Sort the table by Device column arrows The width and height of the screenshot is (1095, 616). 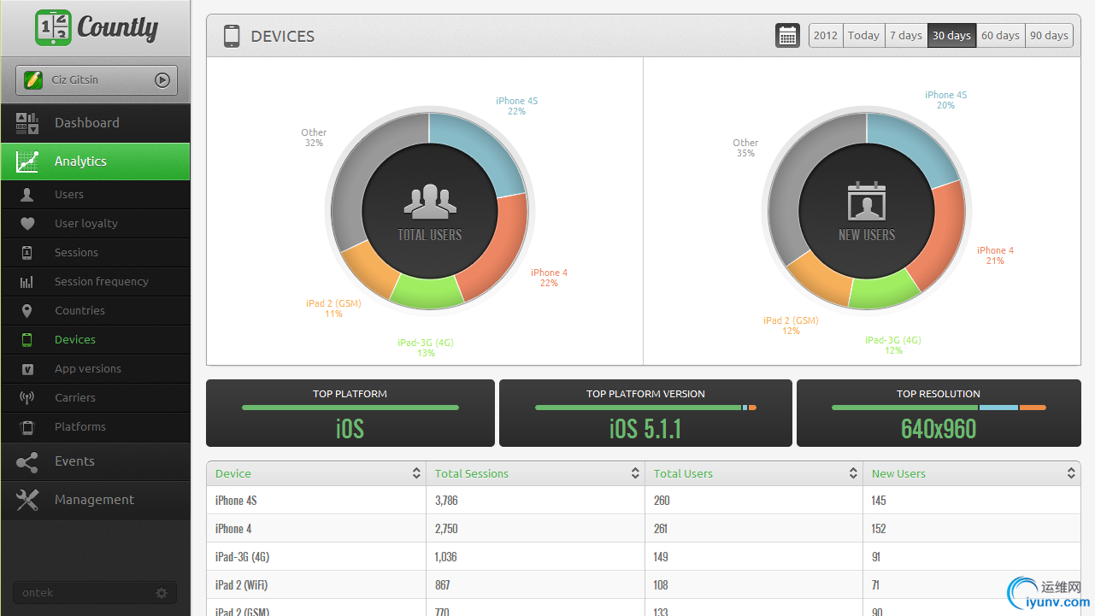tap(416, 473)
